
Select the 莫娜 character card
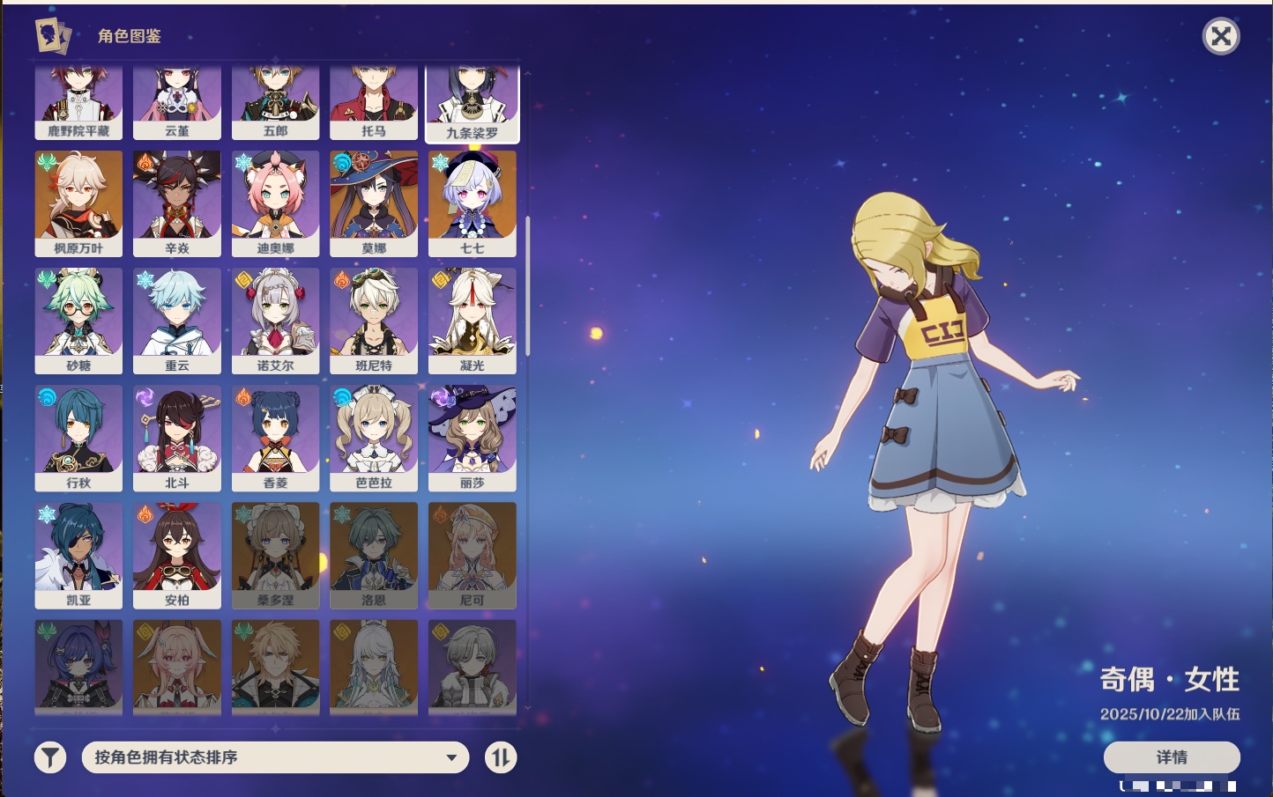point(374,203)
